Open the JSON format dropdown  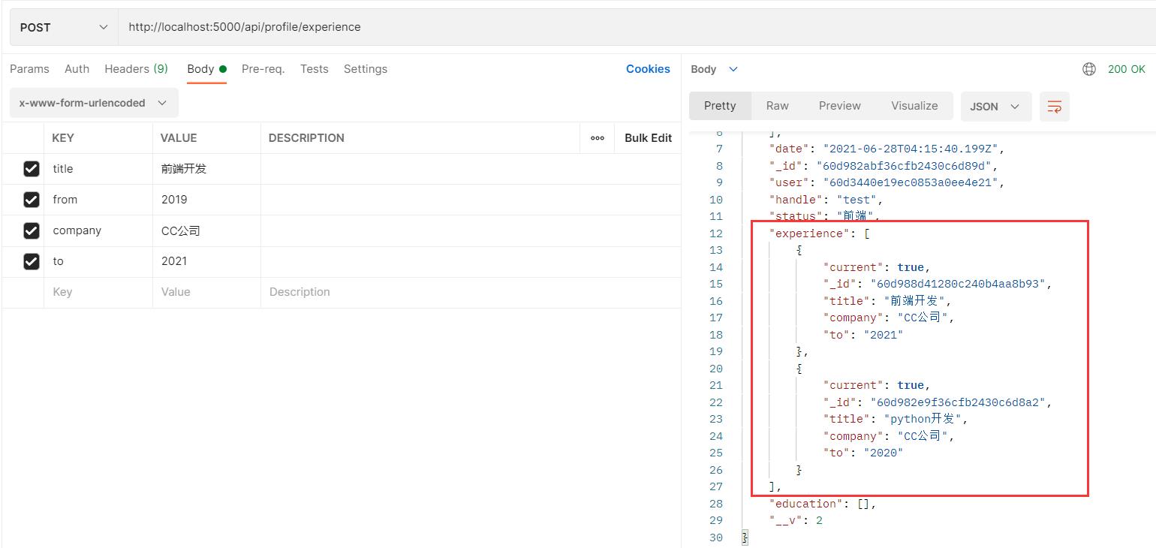point(996,107)
